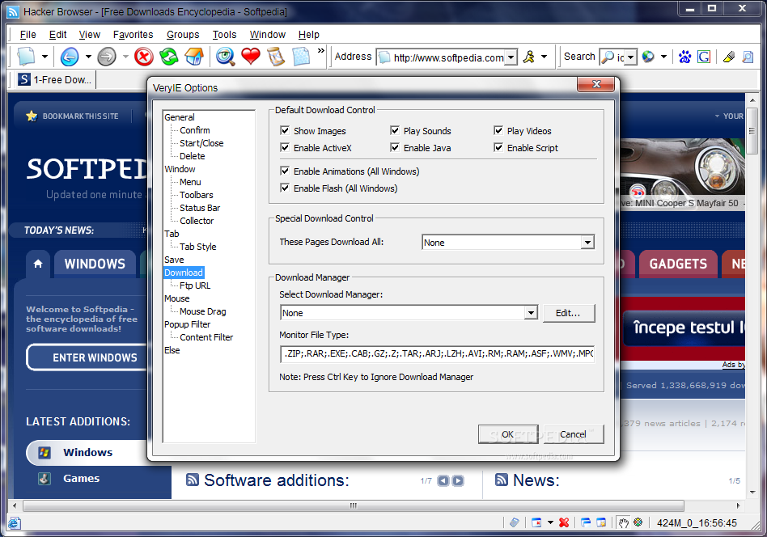The width and height of the screenshot is (767, 537).
Task: Click the find-in-page icon at toolbar end
Action: point(748,57)
